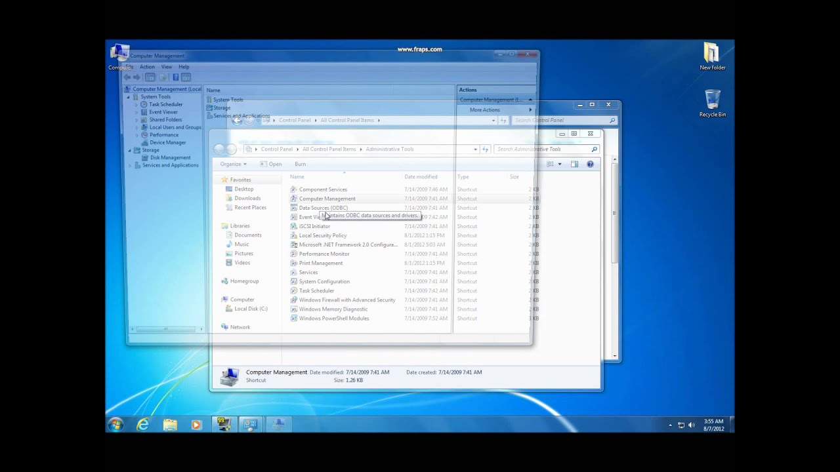Image resolution: width=840 pixels, height=472 pixels.
Task: Select Event Viewer icon in Computer Management tree
Action: [144, 112]
